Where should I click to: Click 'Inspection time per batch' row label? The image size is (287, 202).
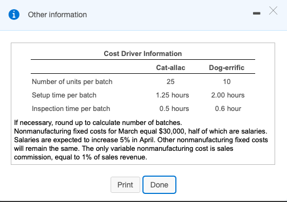tap(71, 109)
